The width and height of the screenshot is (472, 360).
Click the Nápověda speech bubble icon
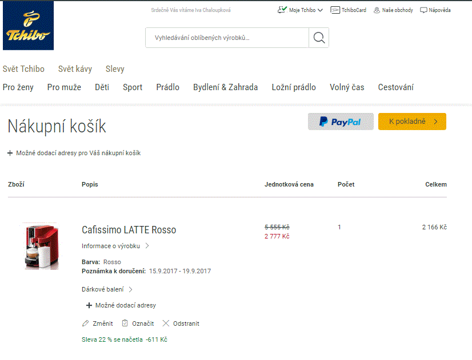423,10
